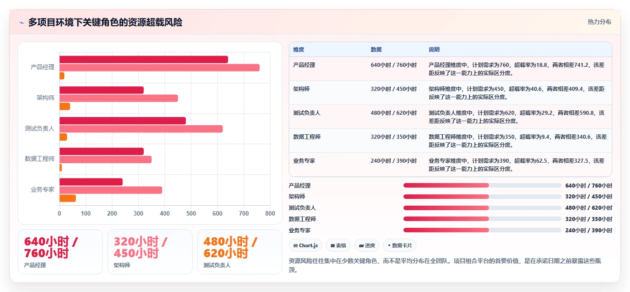
Task: Click the 800 tick on chart x-axis
Action: [x=270, y=213]
